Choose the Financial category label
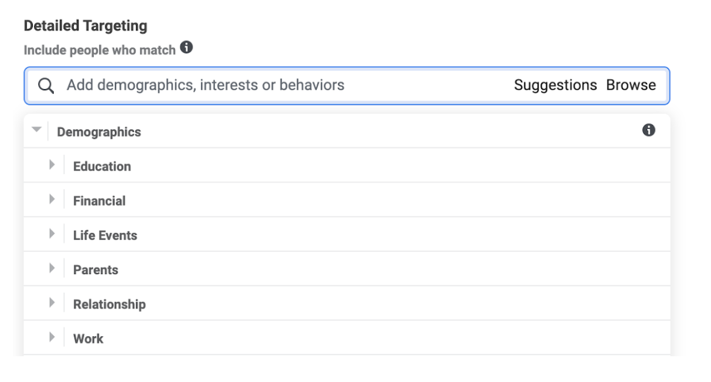The image size is (711, 382). point(99,201)
